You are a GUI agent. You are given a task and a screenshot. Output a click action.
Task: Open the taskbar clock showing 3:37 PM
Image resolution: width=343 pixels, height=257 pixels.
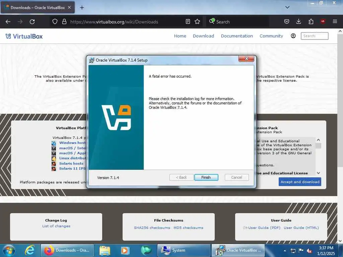(x=326, y=251)
